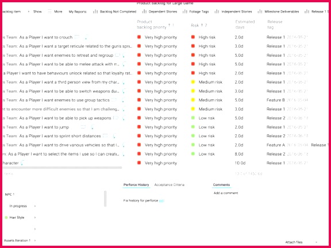Click the 10.0d estimated days cell
331x248 pixels.
click(240, 163)
